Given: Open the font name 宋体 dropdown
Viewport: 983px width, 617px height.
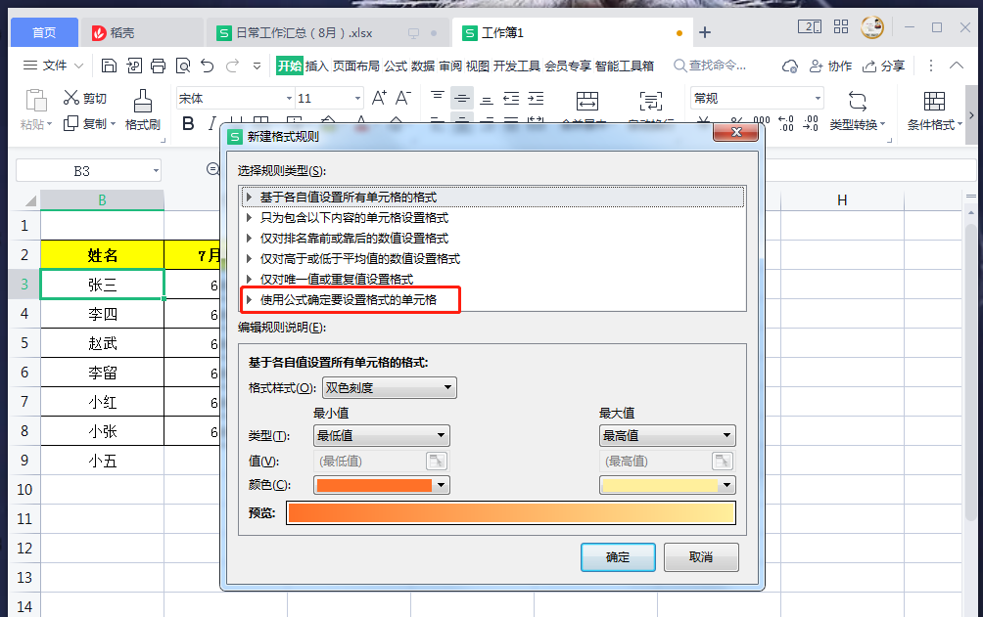Looking at the screenshot, I should (x=289, y=99).
